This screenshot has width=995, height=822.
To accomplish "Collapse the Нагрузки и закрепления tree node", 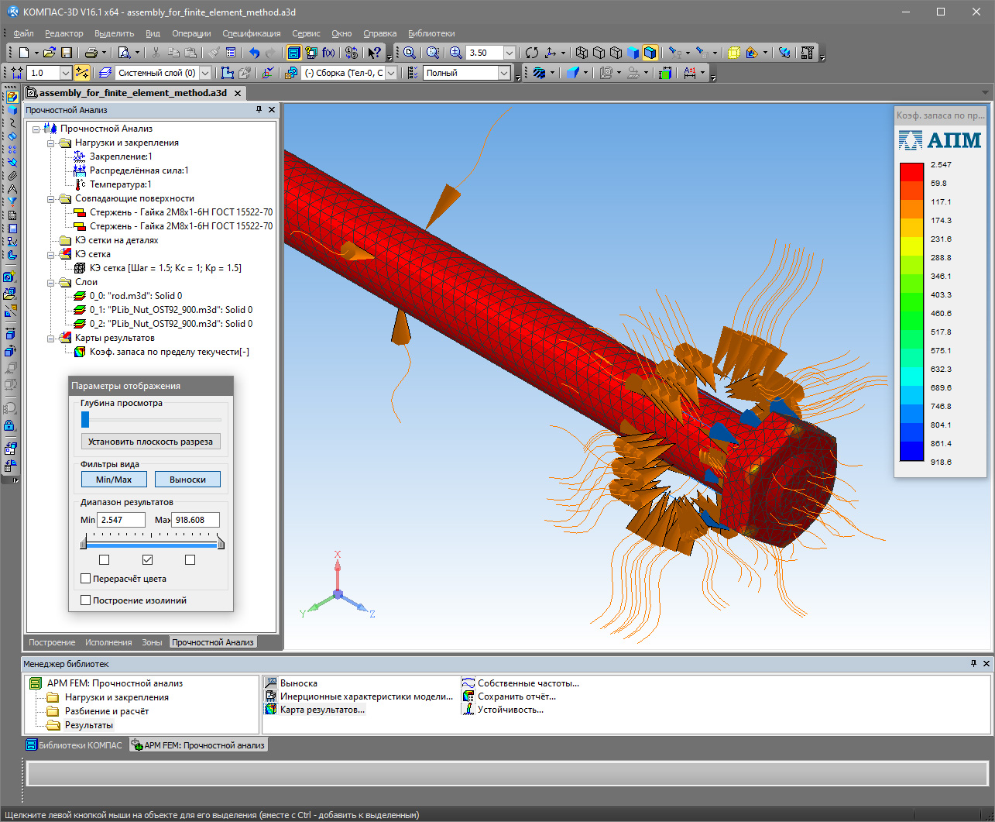I will 51,143.
